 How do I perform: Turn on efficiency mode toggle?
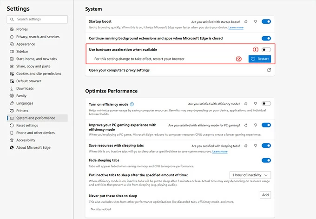(266, 104)
